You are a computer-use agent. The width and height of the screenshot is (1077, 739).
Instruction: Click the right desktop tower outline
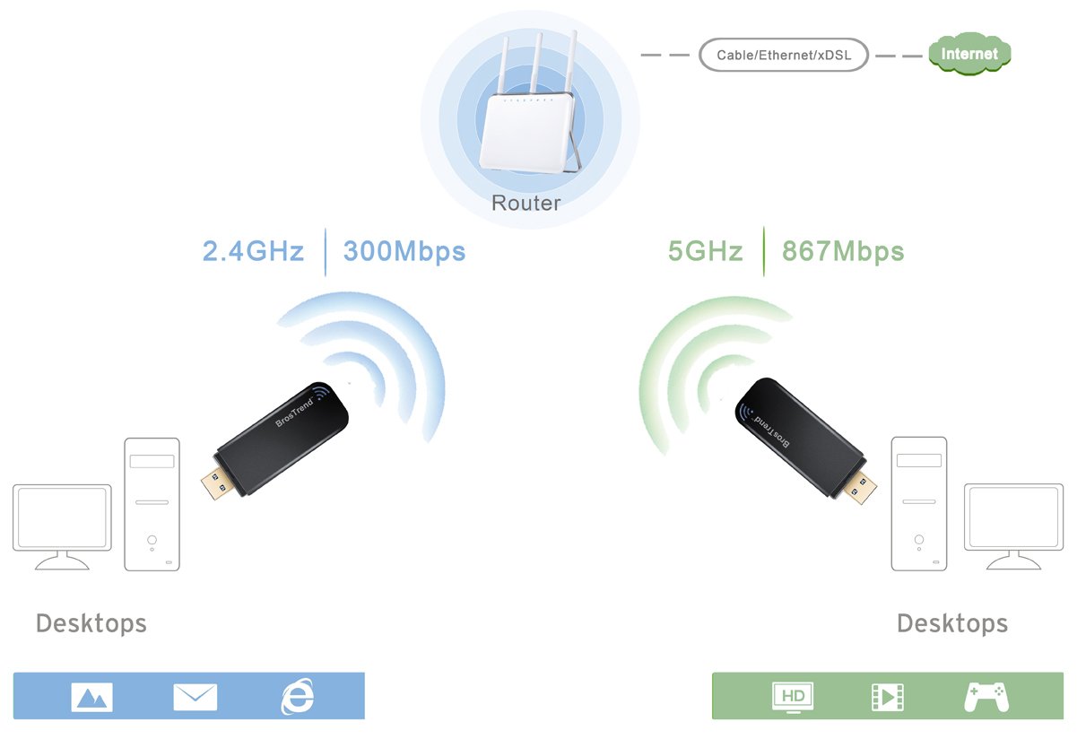(x=918, y=505)
